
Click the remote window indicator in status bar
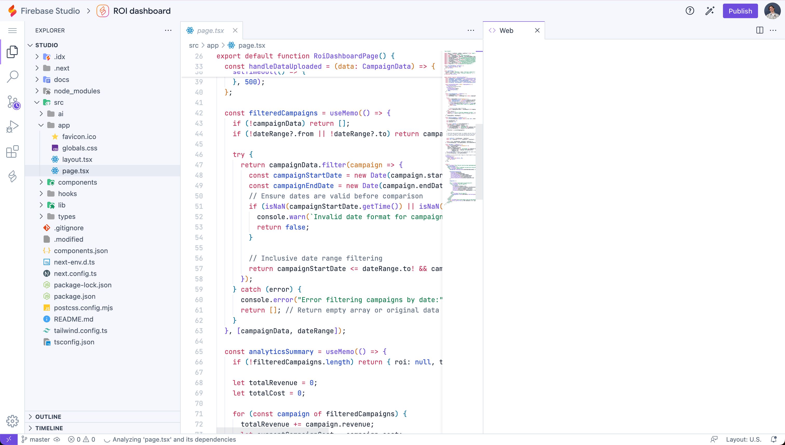(9, 440)
